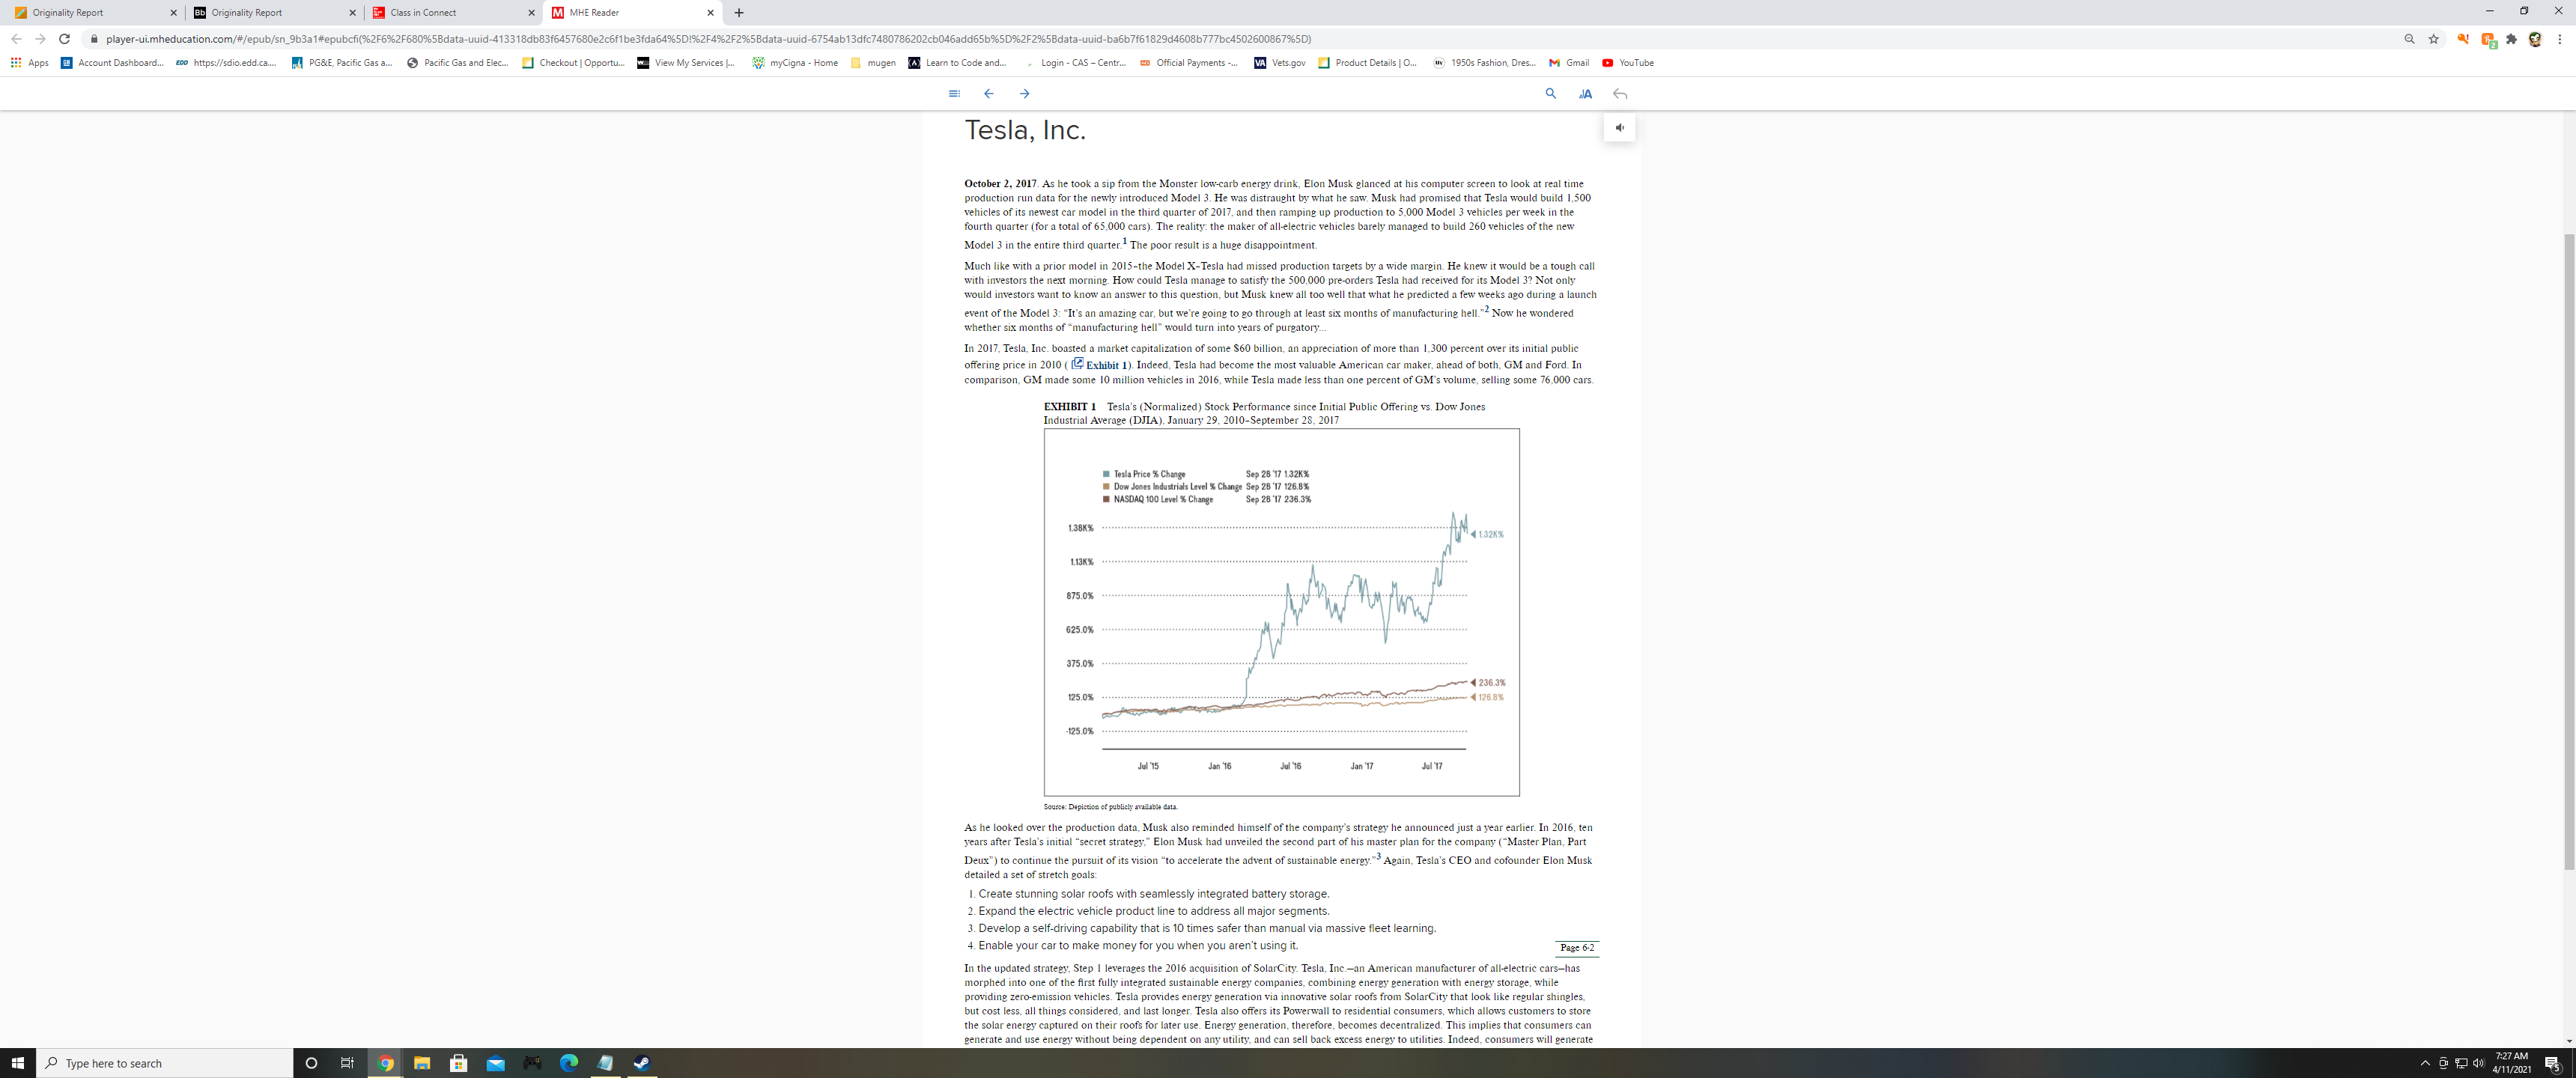Open the Gmail bookmark

point(1568,63)
